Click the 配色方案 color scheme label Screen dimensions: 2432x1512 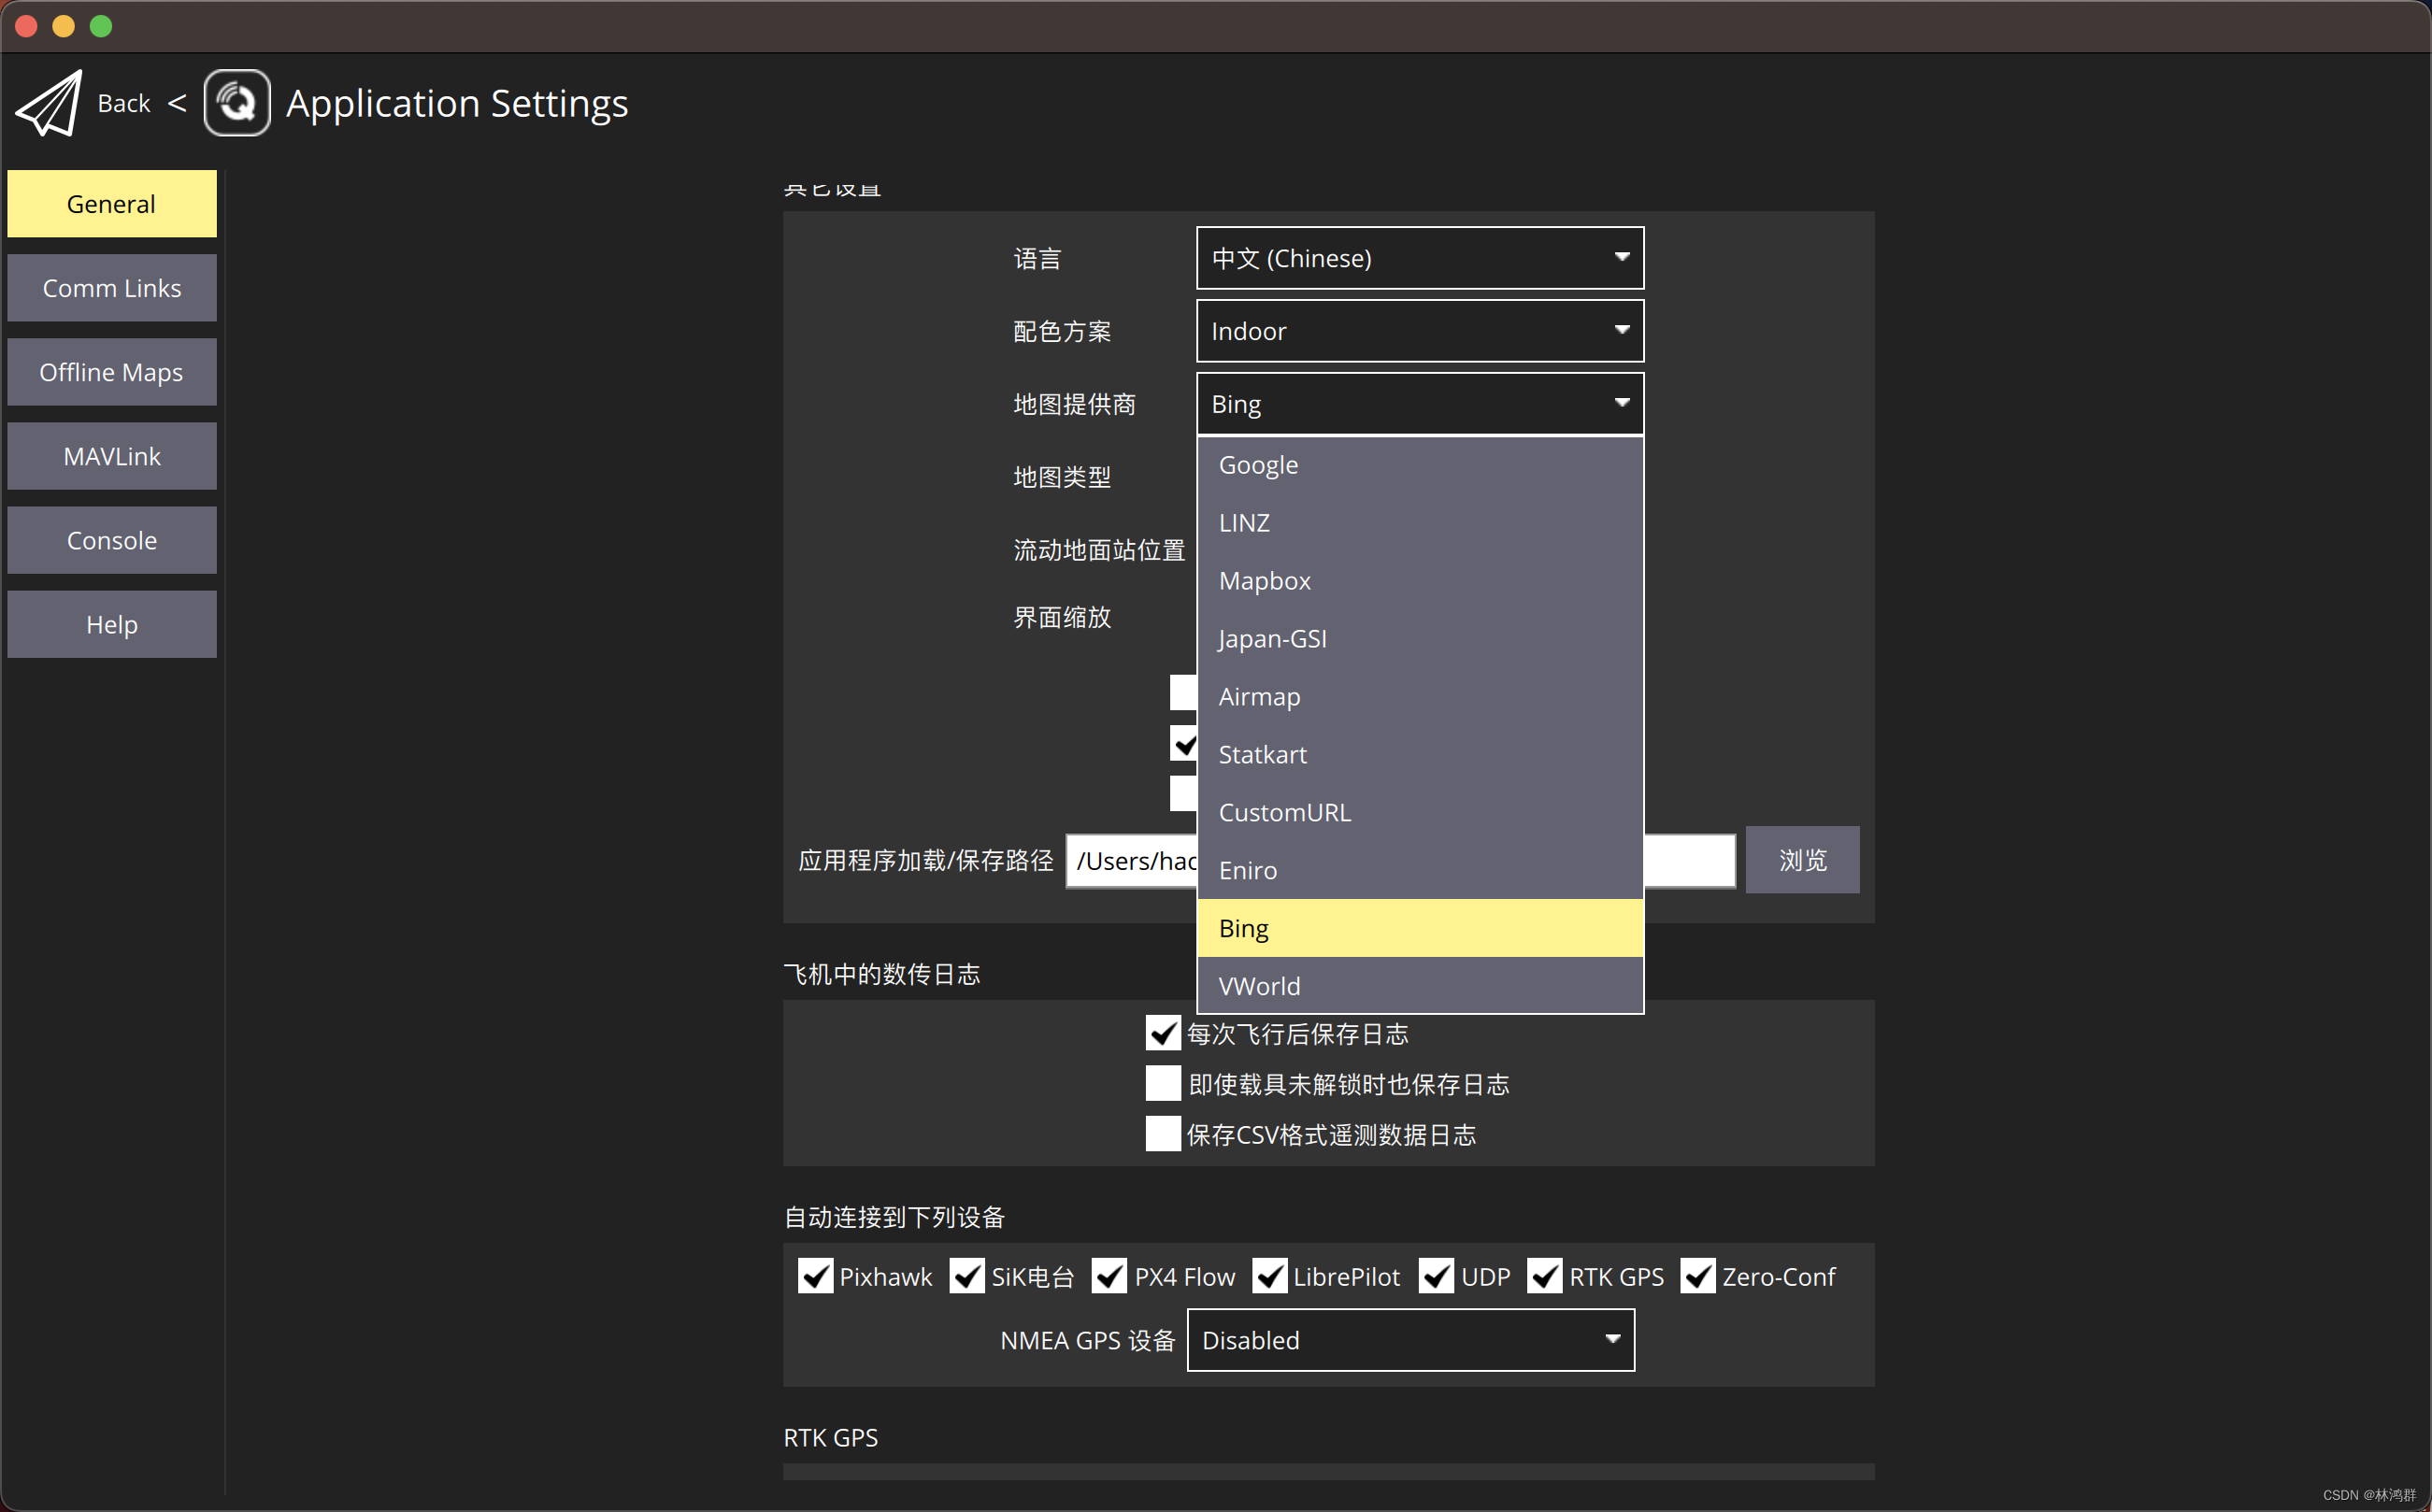pos(1062,331)
